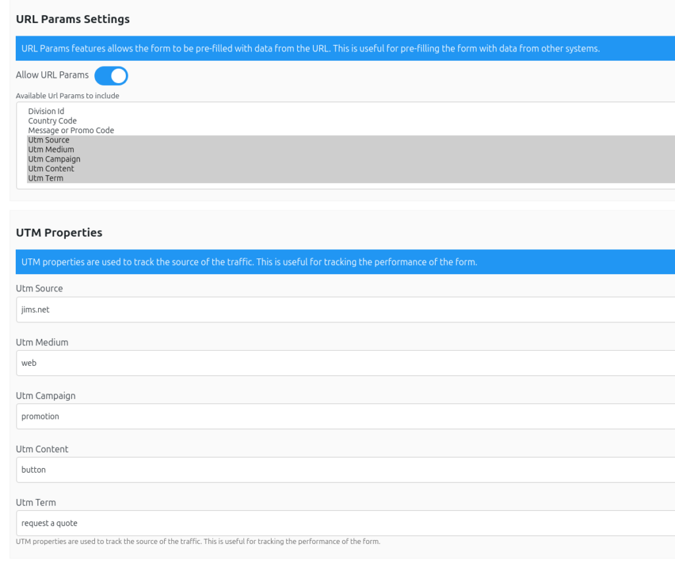Click the URL Params Settings heading

coord(73,19)
